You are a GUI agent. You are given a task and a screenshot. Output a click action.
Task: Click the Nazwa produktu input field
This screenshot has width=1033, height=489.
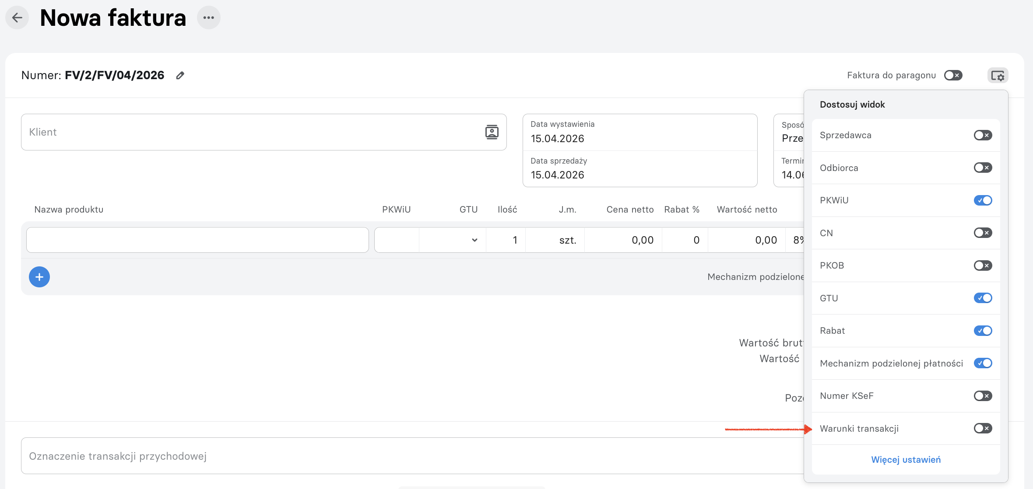point(197,240)
